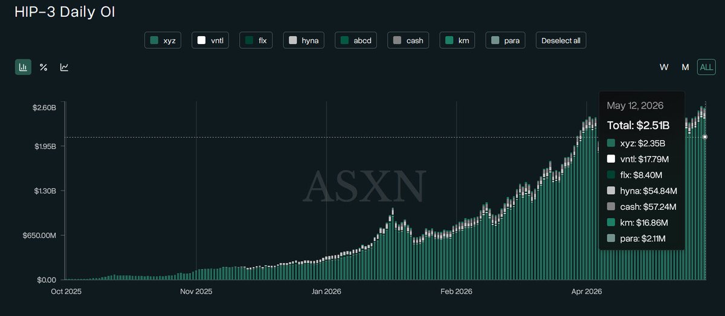The image size is (725, 316).
Task: Click the cash: $57.24M tooltip row
Action: [x=641, y=207]
